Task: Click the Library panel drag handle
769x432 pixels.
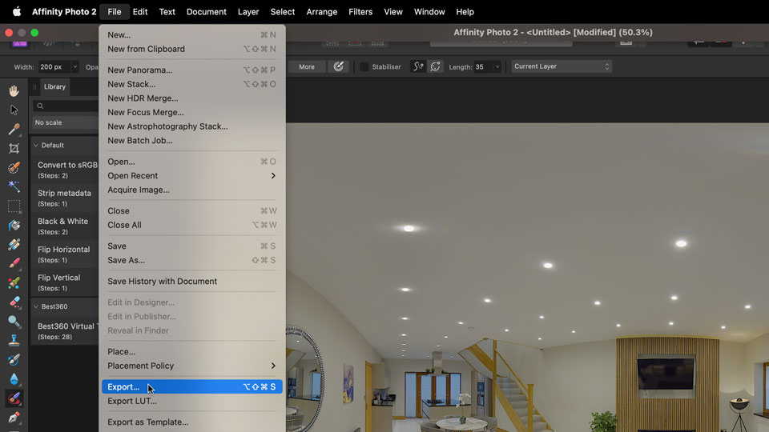Action: click(x=34, y=86)
